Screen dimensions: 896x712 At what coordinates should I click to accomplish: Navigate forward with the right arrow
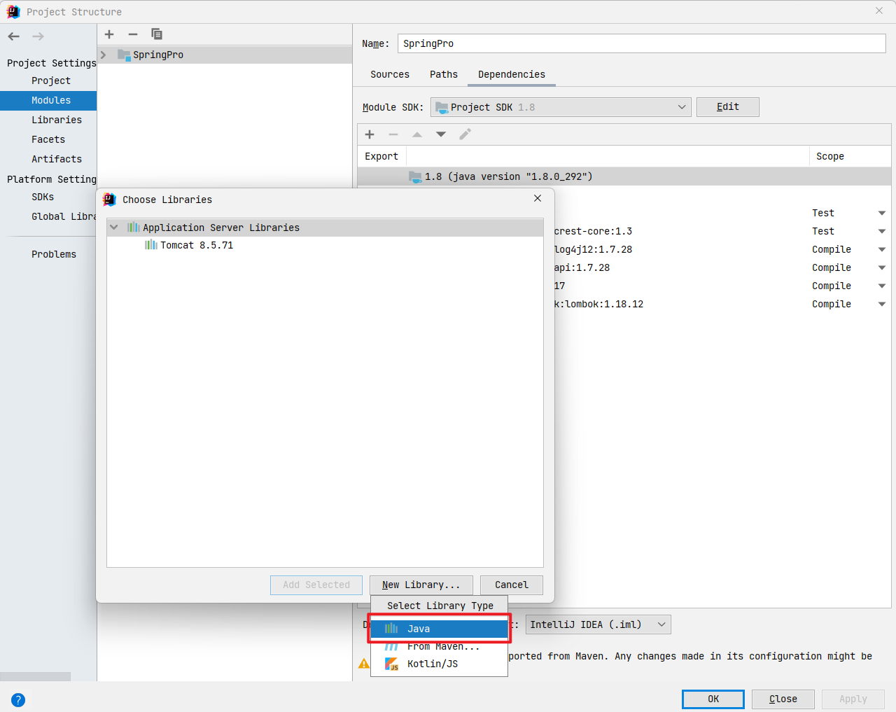tap(38, 36)
